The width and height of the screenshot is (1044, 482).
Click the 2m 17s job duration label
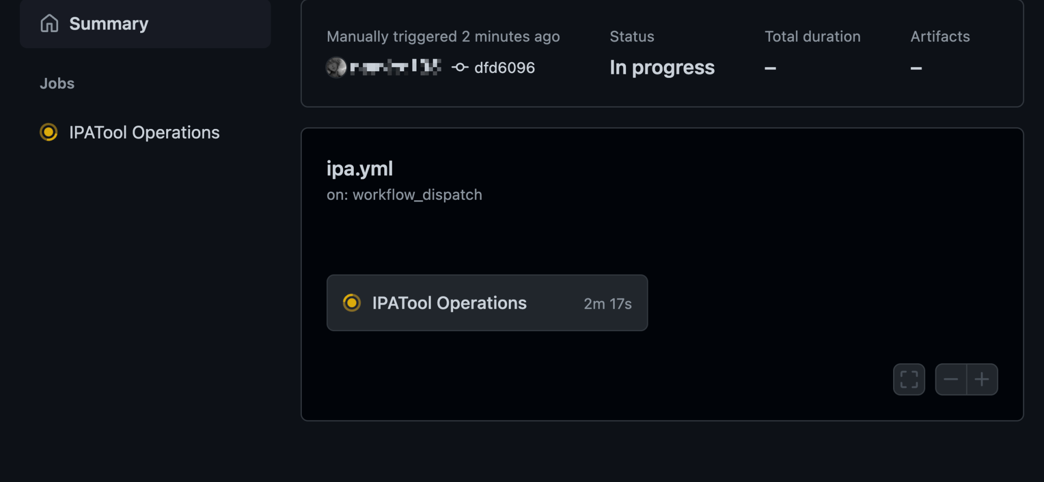(x=607, y=303)
